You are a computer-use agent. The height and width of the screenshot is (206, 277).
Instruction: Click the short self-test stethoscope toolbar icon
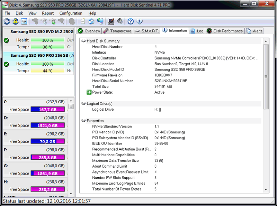coord(35,21)
